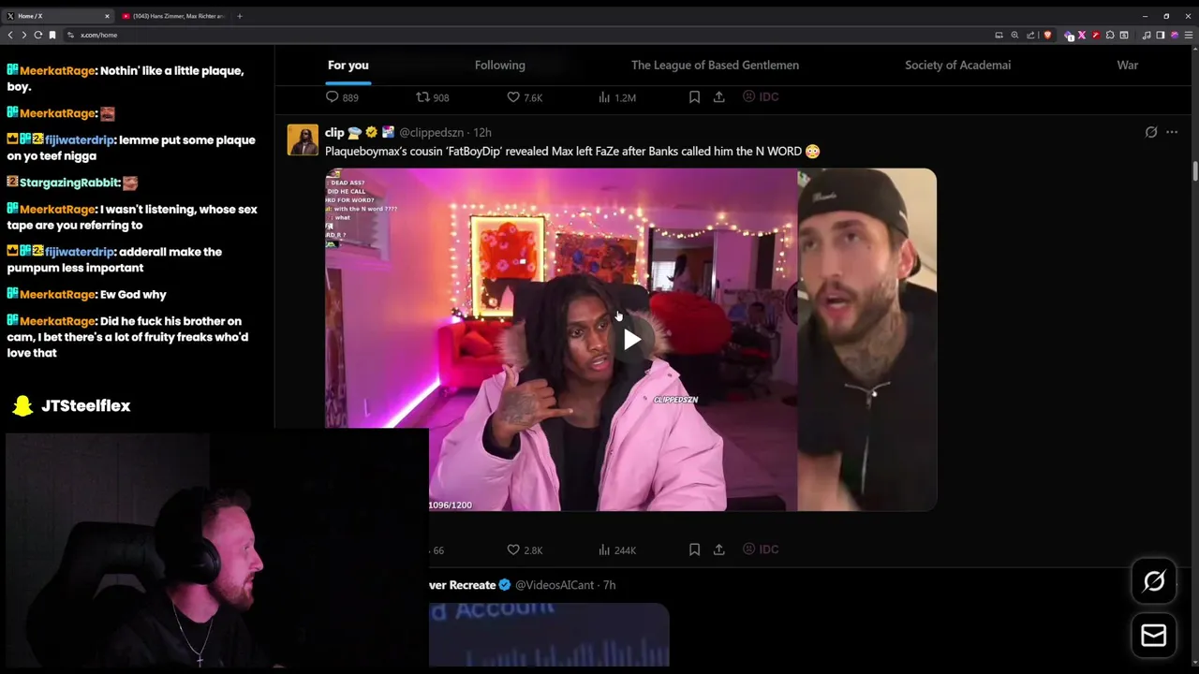Switch to the Following tab
Screen dimensions: 1199x674
500,66
